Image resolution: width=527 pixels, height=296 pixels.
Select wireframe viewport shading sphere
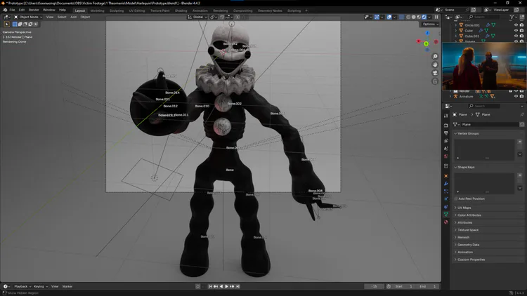408,17
